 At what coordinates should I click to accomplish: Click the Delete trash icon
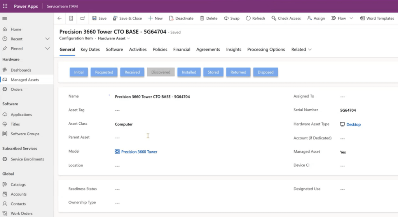202,18
